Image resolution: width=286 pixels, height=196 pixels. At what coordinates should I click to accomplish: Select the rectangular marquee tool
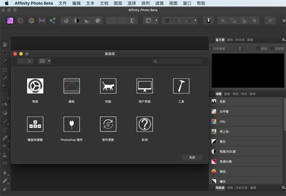[5, 95]
